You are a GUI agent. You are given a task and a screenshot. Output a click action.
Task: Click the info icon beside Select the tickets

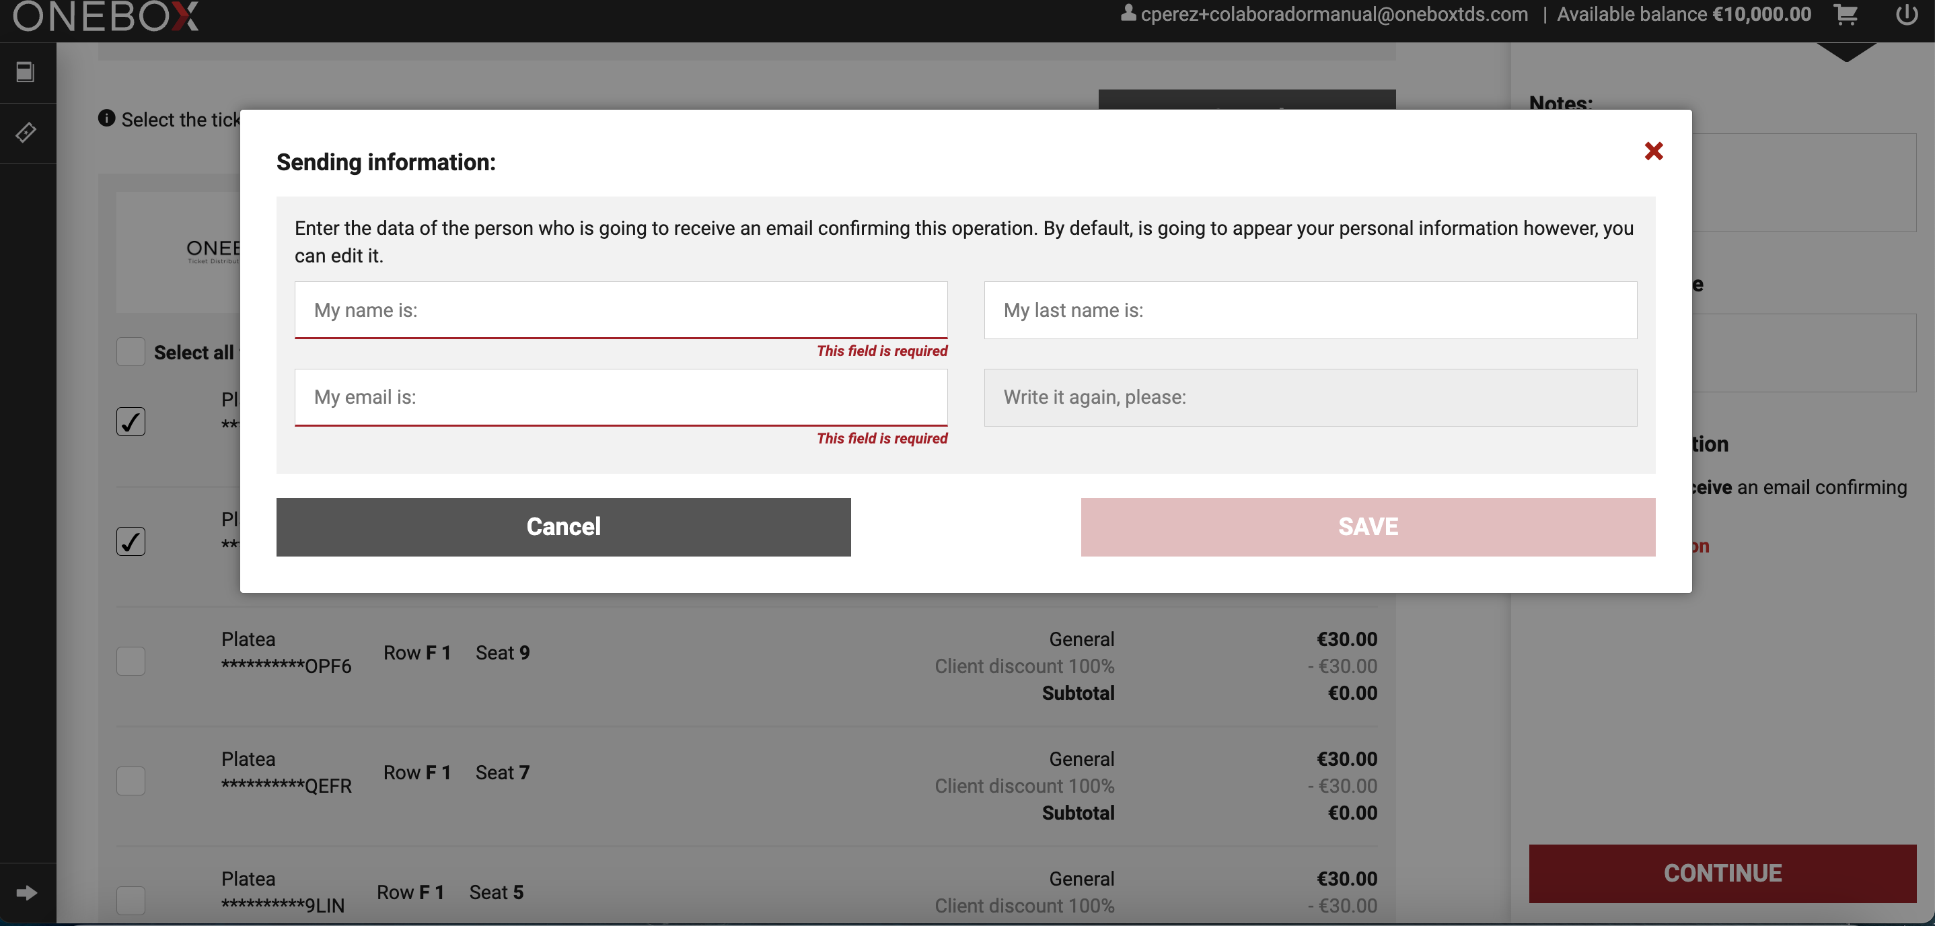(107, 118)
